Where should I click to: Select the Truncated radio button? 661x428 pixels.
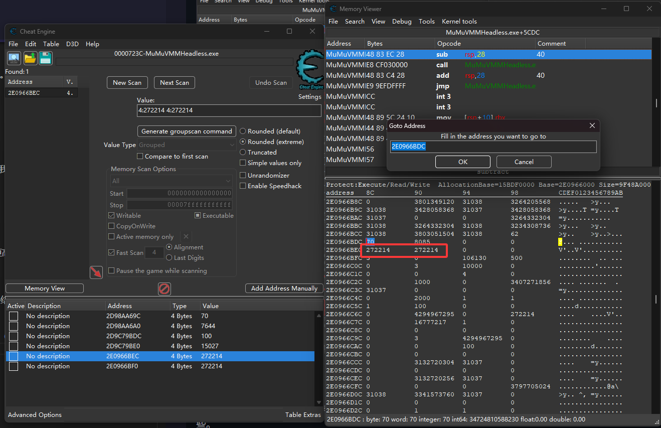(243, 153)
